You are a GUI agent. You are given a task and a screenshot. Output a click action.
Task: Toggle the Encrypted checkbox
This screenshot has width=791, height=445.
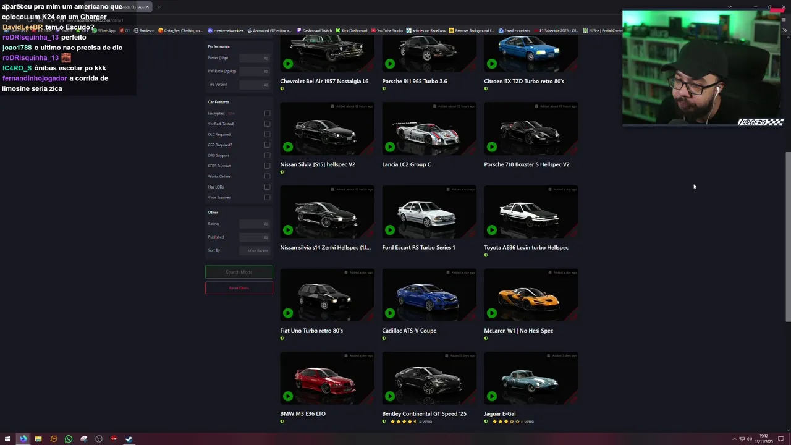(x=267, y=114)
